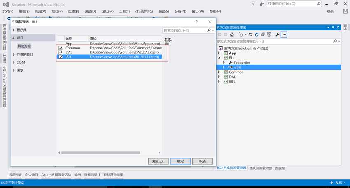Click the pending changes filter clock icon
The height and width of the screenshot is (188, 350).
click(x=241, y=35)
